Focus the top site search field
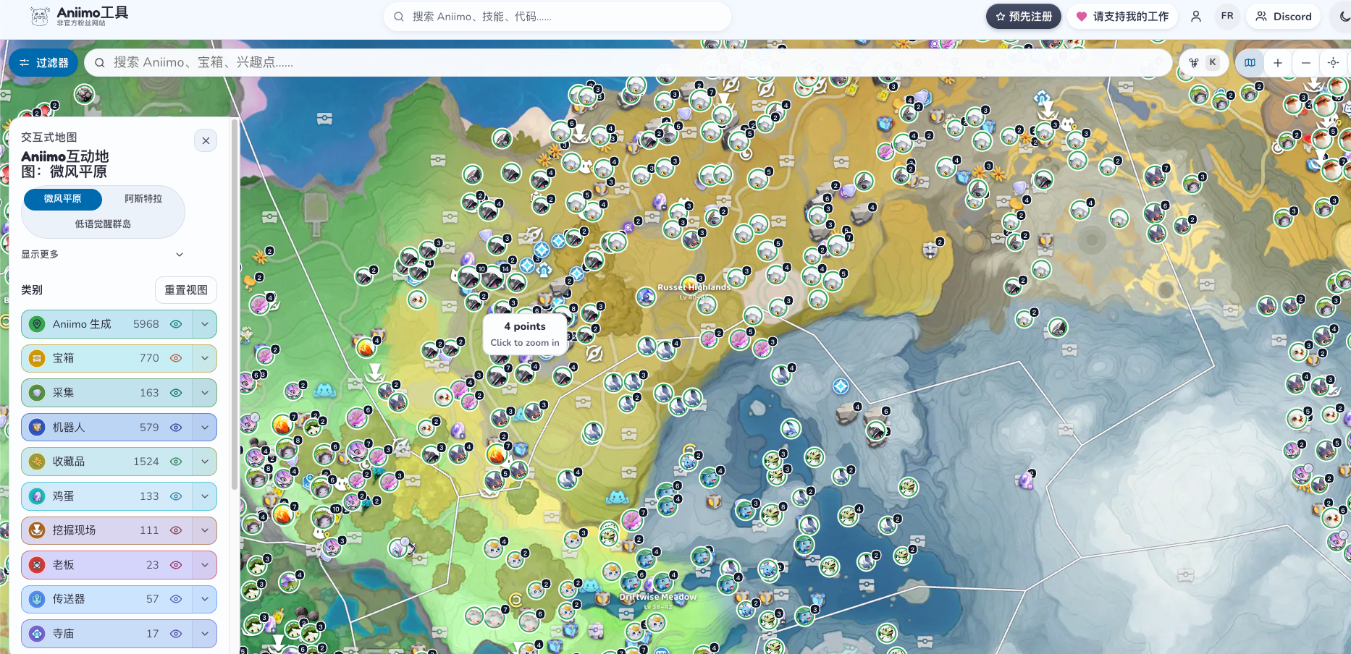Screen dimensions: 1351x654 [x=557, y=17]
